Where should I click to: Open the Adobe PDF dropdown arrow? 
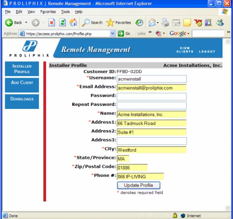click(164, 33)
